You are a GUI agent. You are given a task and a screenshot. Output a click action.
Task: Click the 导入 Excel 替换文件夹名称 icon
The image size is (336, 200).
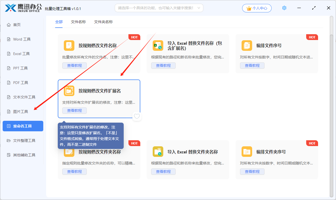[158, 152]
